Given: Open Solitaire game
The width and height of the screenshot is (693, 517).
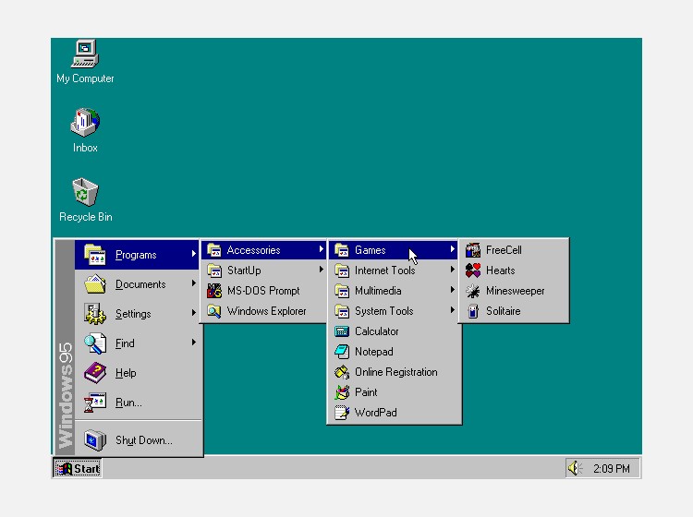Looking at the screenshot, I should [514, 311].
